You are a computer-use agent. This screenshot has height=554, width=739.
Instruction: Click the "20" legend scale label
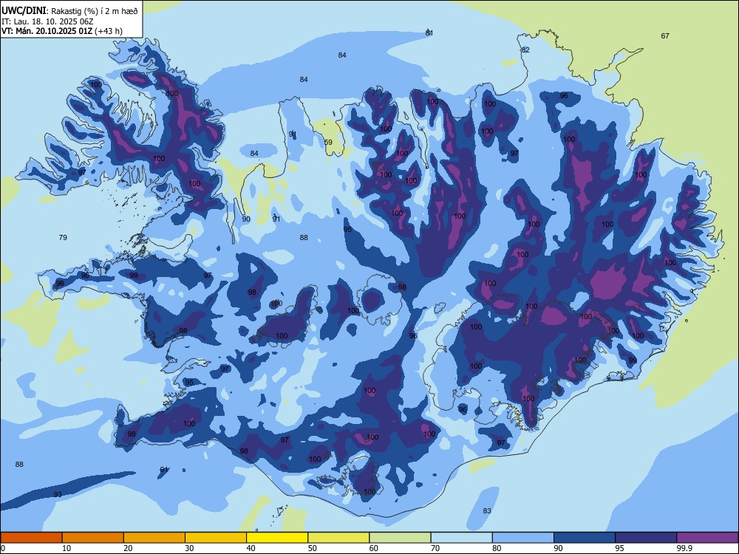click(x=128, y=548)
